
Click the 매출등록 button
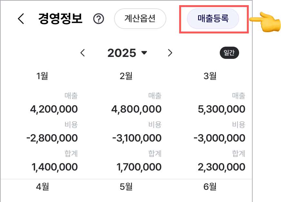pyautogui.click(x=213, y=19)
